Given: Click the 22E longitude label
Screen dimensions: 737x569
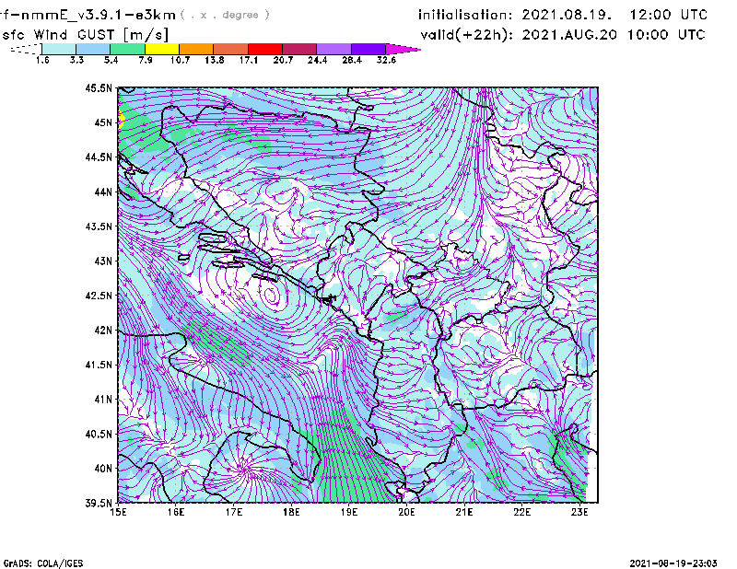Looking at the screenshot, I should [521, 512].
